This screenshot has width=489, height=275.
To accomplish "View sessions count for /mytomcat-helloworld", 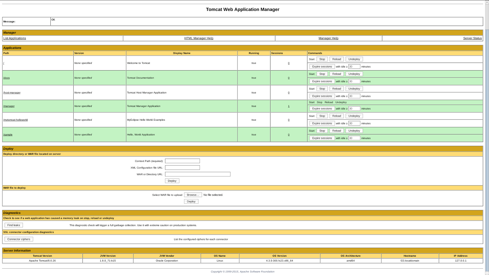I will click(x=289, y=120).
